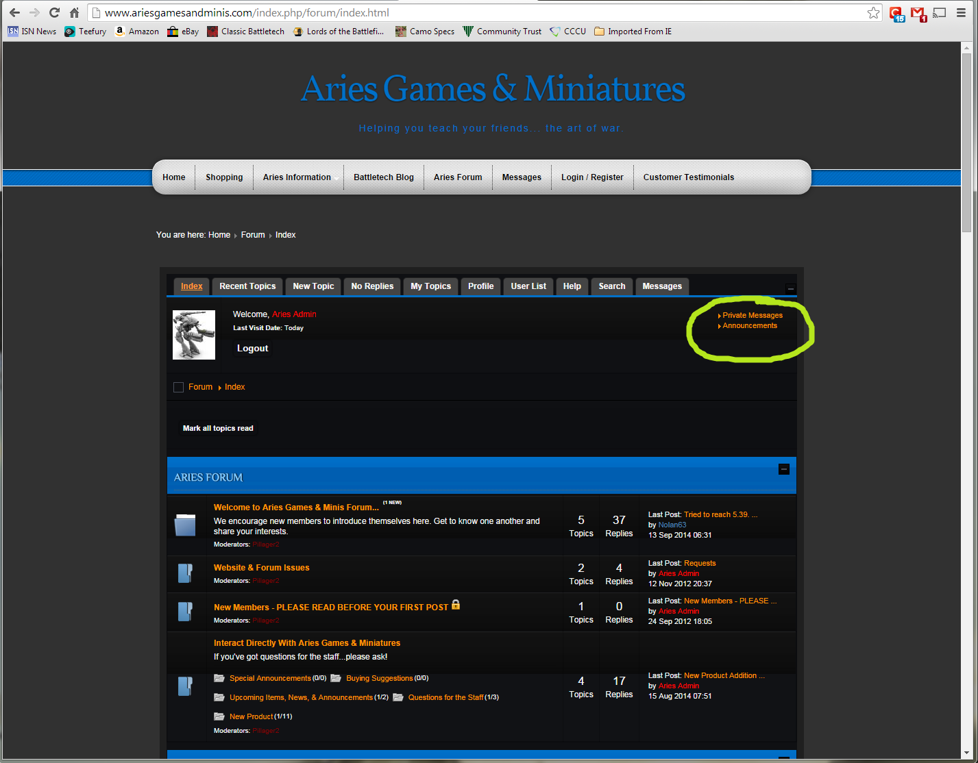978x763 pixels.
Task: Click folder icon for New Members category
Action: [x=185, y=611]
